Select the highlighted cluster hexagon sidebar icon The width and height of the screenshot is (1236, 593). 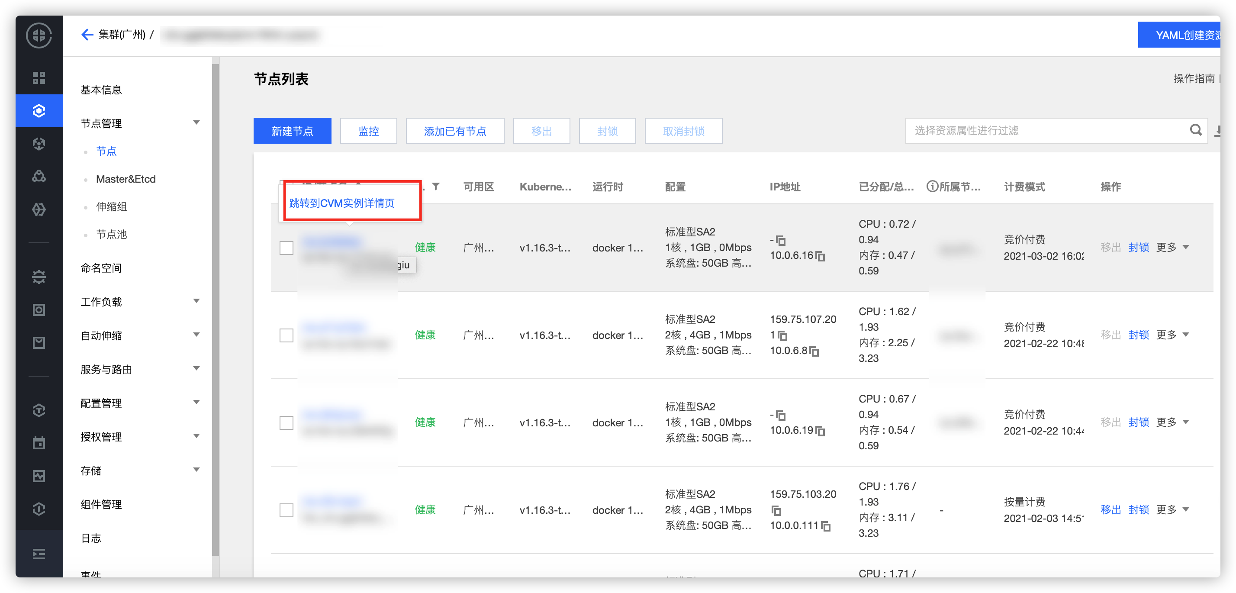click(x=39, y=111)
